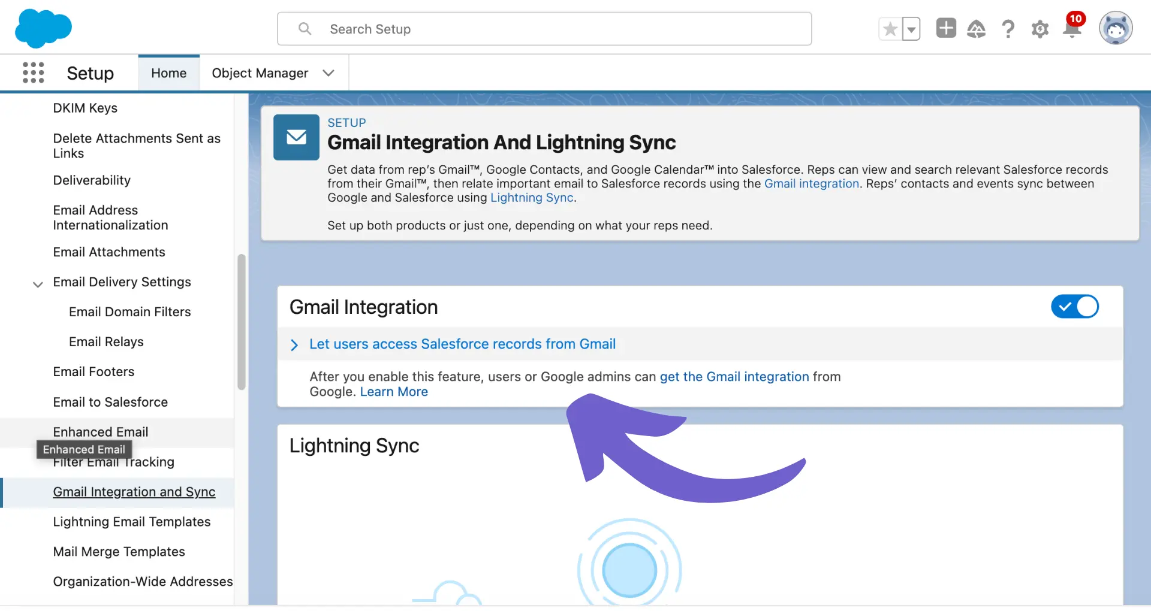Open the help question mark icon
Image resolution: width=1151 pixels, height=611 pixels.
[1008, 29]
